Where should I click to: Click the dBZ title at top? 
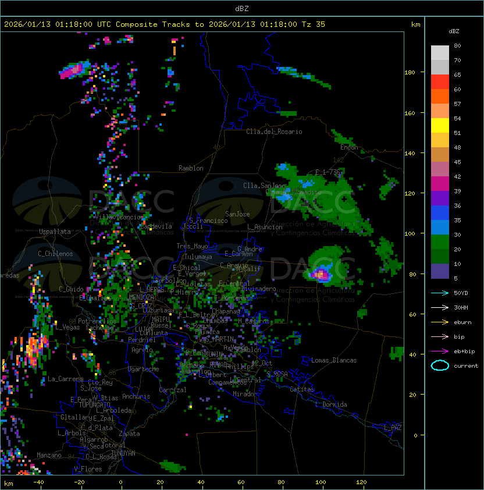pos(241,8)
